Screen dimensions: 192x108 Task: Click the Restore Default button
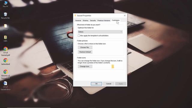pyautogui.click(x=85, y=52)
